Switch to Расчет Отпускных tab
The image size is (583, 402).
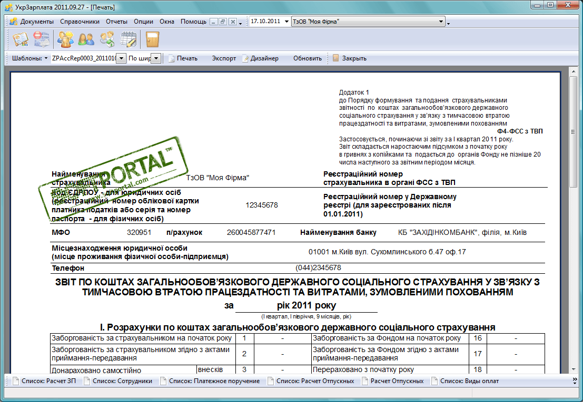click(393, 381)
